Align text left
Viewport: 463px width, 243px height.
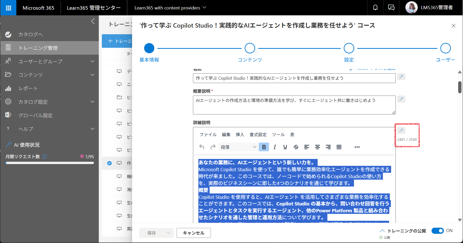tap(307, 147)
